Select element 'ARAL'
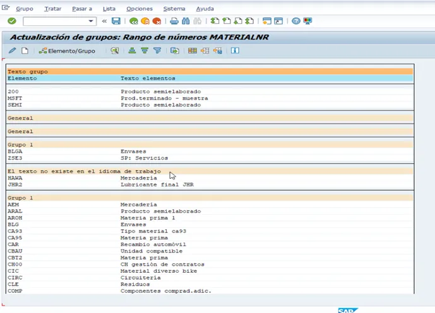Screen dimensions: 435x313 coord(210,211)
